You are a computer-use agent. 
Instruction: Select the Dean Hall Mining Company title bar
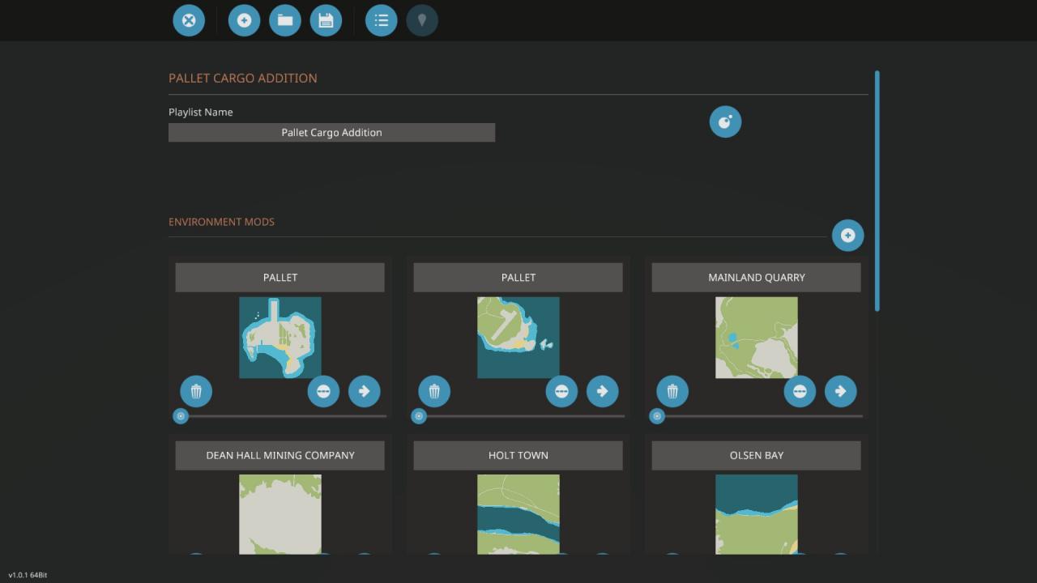pyautogui.click(x=280, y=455)
